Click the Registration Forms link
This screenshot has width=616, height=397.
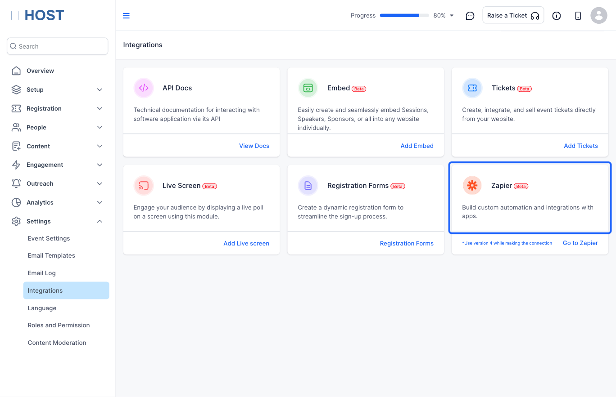pos(407,243)
